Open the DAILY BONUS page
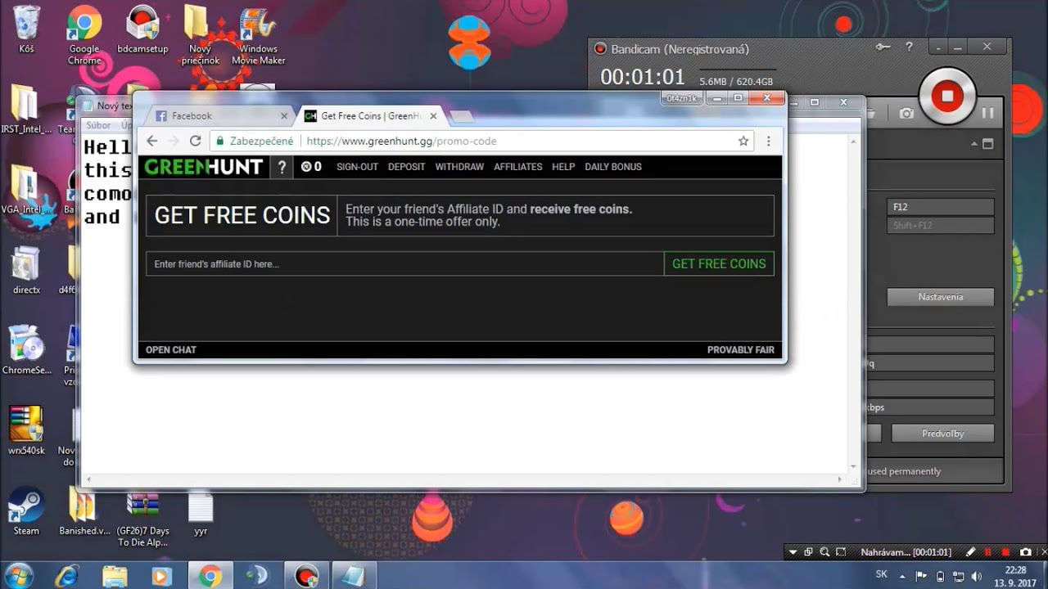This screenshot has height=589, width=1048. 613,167
